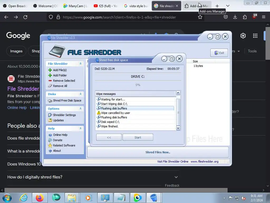Collapse the Options sidebar section

pos(80,109)
